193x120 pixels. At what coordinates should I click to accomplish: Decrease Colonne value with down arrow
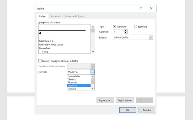125,33
